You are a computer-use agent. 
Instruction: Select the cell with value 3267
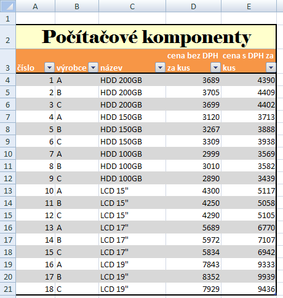193,129
